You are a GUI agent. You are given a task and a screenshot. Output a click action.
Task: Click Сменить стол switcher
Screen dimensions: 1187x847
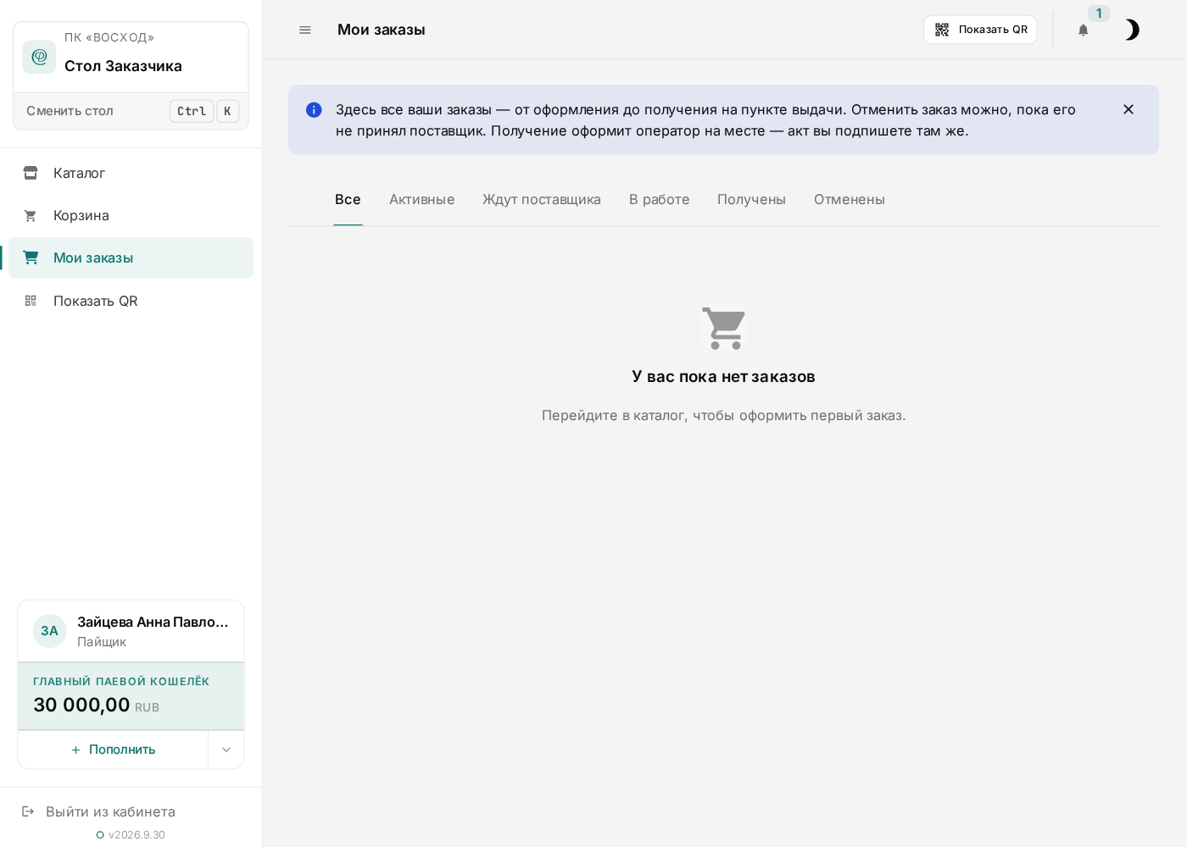click(131, 111)
